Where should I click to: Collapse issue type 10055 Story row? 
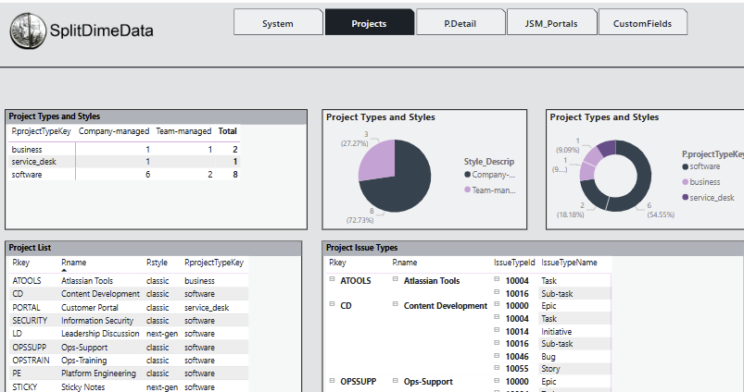point(497,367)
